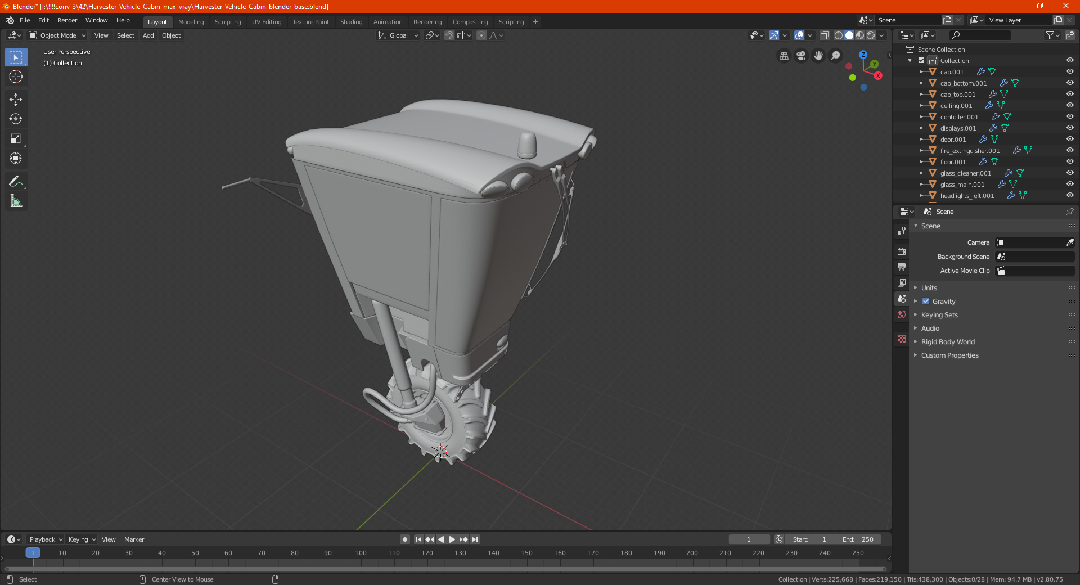Open the Texture properties tab
This screenshot has width=1080, height=585.
click(x=902, y=339)
